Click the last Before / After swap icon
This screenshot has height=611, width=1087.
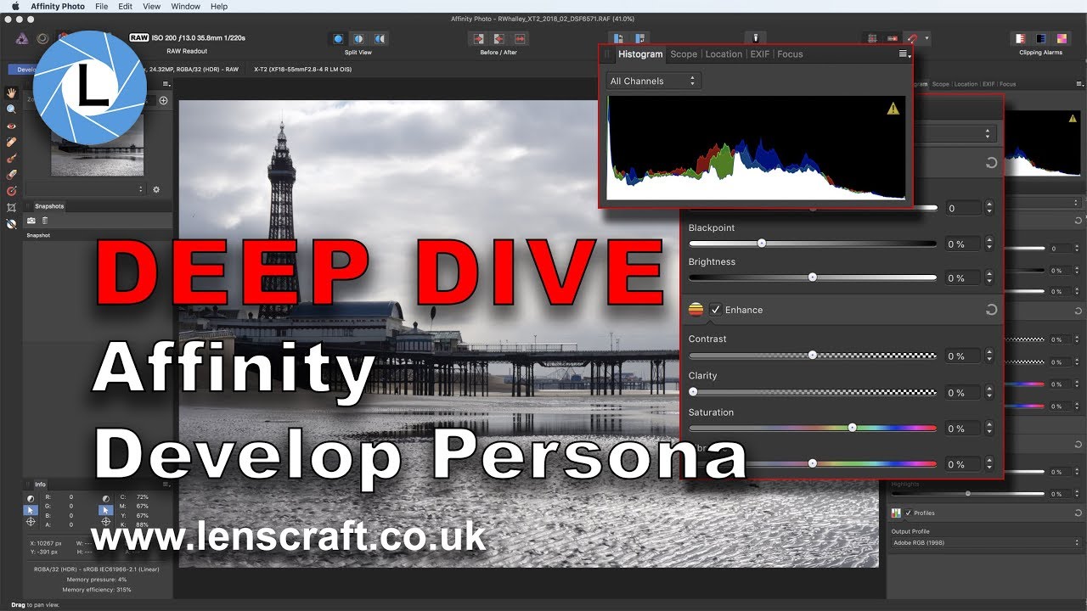pyautogui.click(x=519, y=38)
